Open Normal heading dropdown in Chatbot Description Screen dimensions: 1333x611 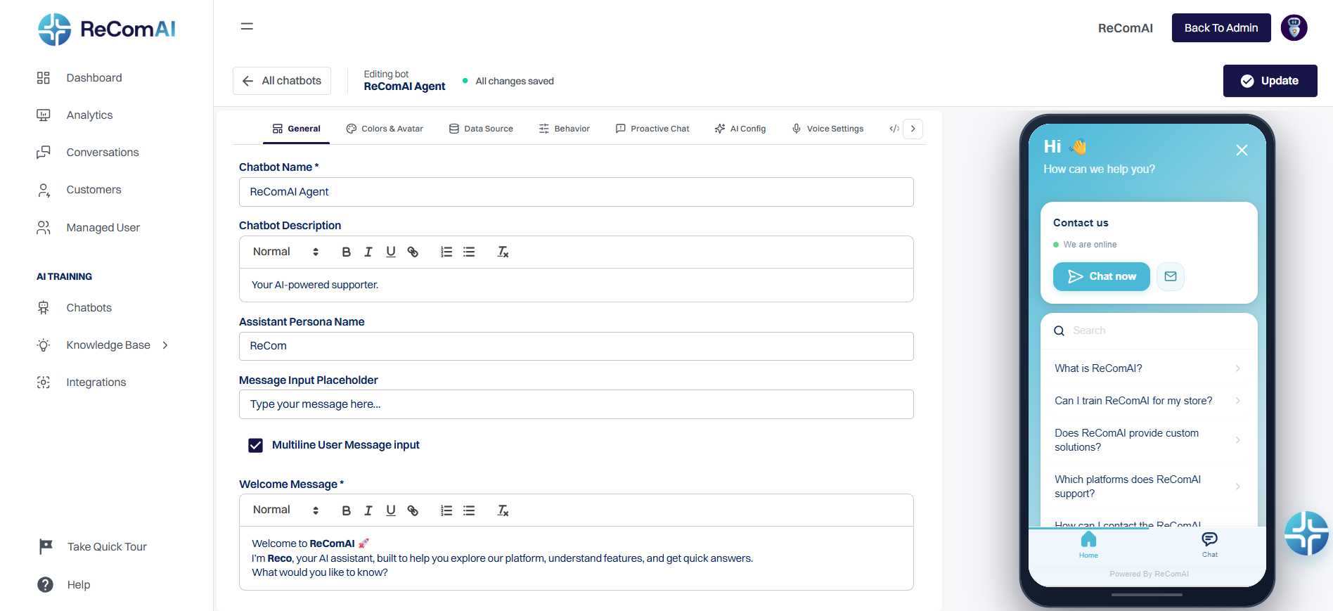click(x=286, y=252)
